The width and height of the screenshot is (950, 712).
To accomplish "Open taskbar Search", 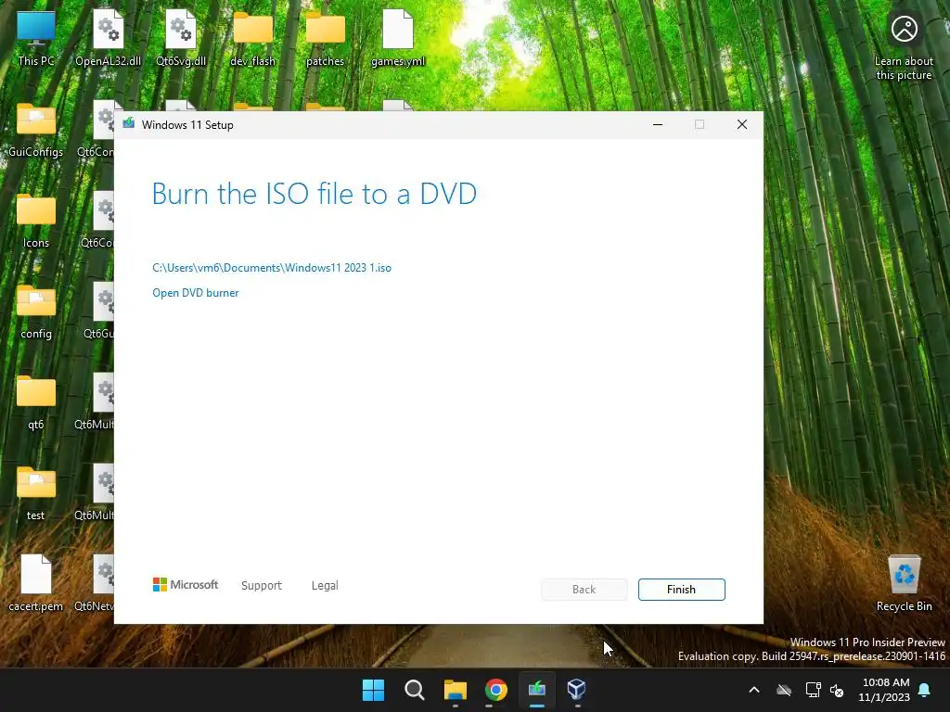I will pyautogui.click(x=415, y=690).
